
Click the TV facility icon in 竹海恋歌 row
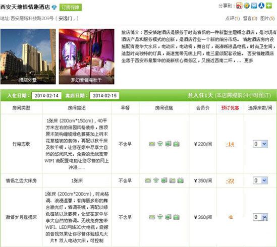[176, 144]
